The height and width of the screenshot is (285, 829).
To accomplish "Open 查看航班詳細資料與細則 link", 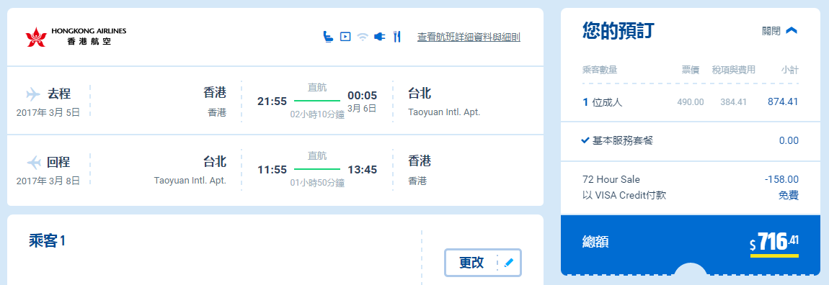I will point(469,37).
